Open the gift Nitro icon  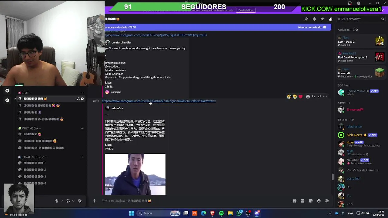coord(294,201)
